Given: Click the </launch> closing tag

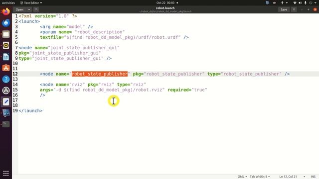Looking at the screenshot, I should 31,110.
